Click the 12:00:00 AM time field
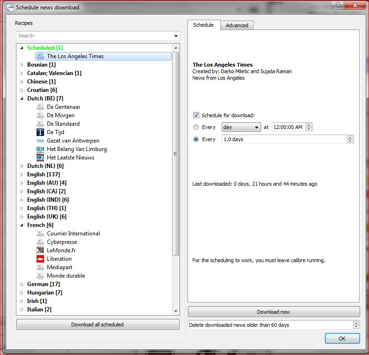The height and width of the screenshot is (355, 369). point(289,127)
